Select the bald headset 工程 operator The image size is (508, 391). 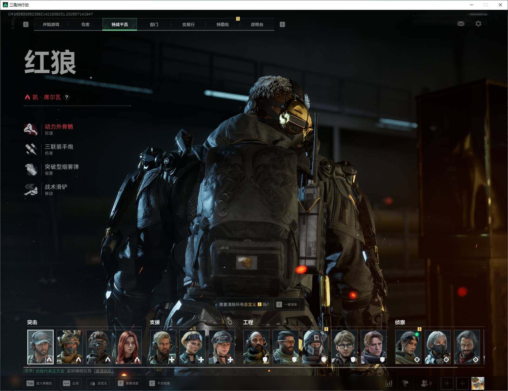click(256, 347)
